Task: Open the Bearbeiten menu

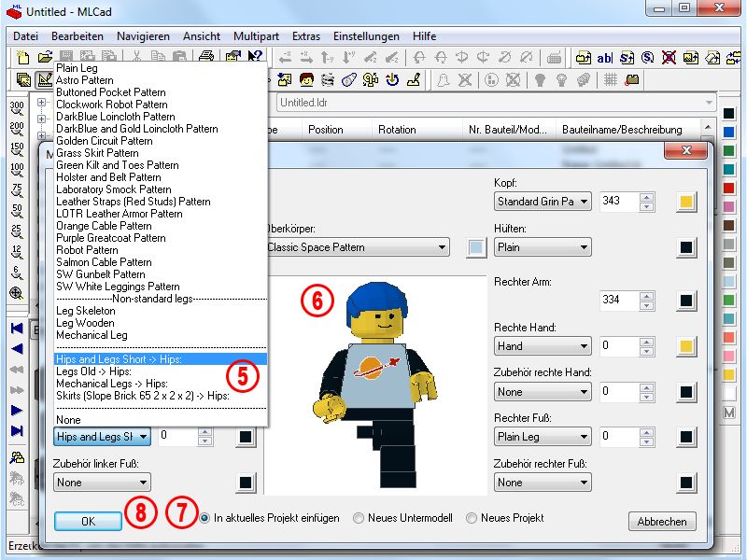Action: tap(78, 36)
